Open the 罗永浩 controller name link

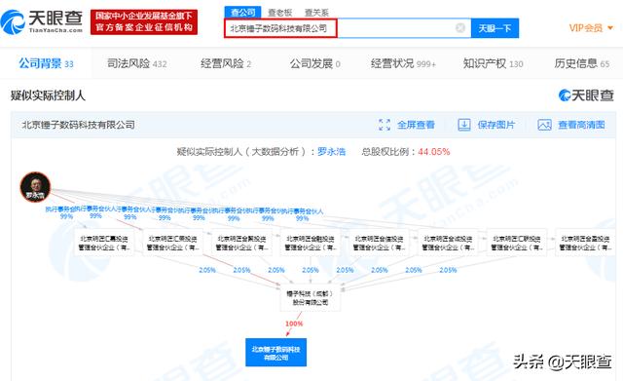point(331,152)
